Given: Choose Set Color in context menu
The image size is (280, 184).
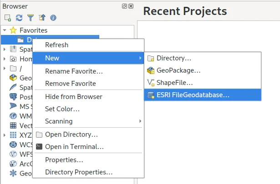Looking at the screenshot, I should pos(62,109).
